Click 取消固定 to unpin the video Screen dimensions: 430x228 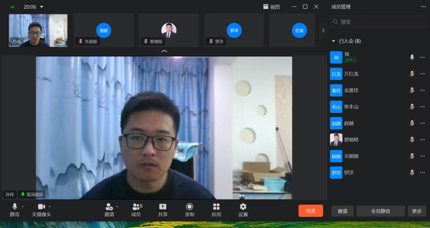click(32, 194)
